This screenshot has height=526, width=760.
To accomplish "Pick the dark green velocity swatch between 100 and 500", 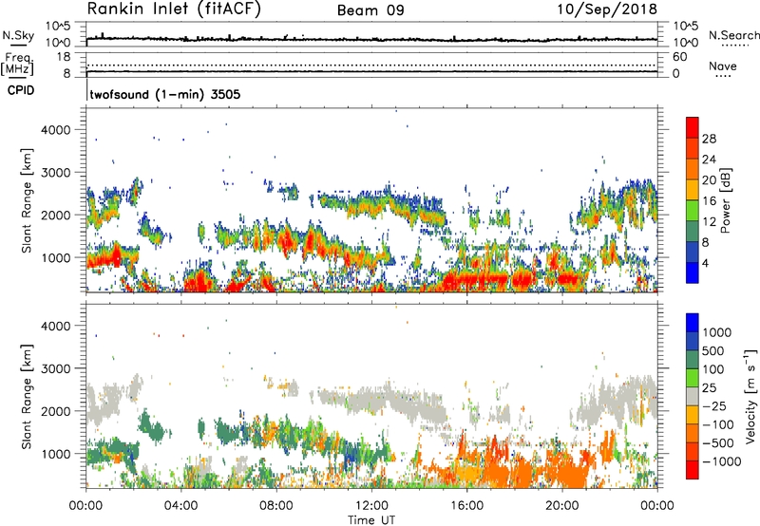I will 693,360.
